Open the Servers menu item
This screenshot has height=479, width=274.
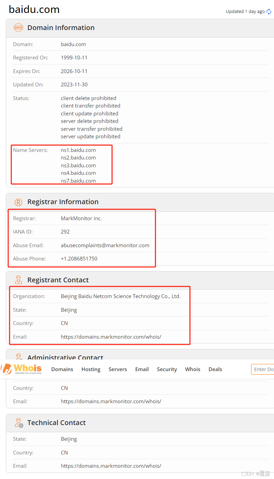tap(118, 369)
